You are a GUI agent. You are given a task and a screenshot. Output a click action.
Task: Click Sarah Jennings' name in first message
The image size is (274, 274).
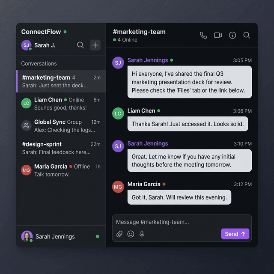(148, 60)
